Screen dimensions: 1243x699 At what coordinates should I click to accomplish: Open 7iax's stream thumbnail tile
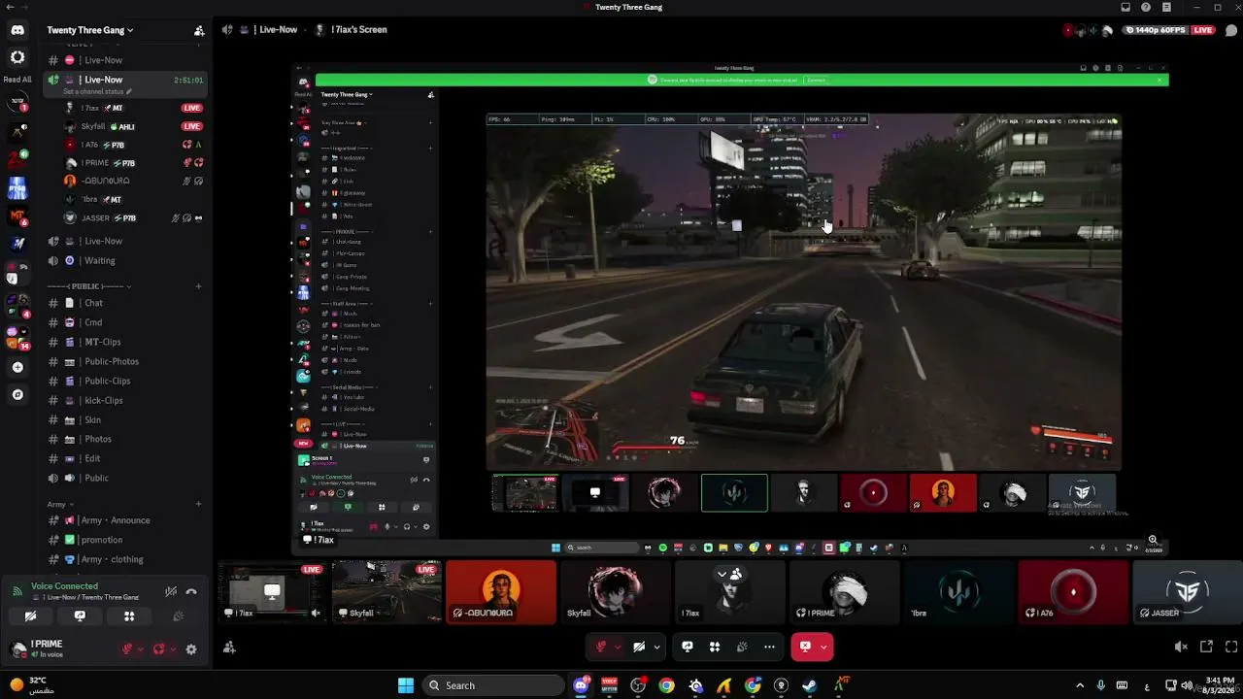[271, 591]
